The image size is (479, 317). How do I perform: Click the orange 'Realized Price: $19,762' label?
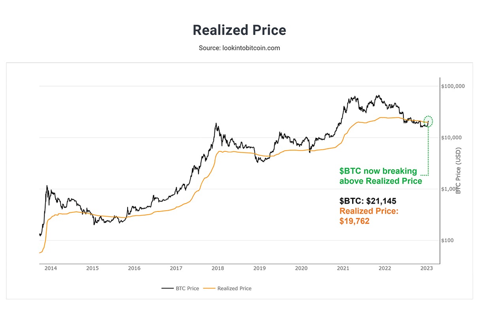pyautogui.click(x=369, y=216)
